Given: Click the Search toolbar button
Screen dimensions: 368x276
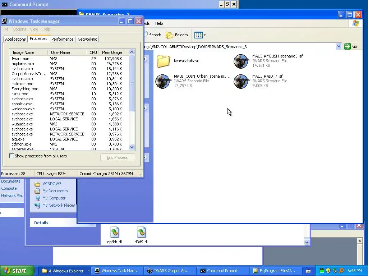Looking at the screenshot, I should [x=152, y=35].
